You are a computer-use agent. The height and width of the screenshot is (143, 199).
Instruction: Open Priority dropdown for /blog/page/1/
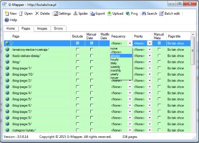pos(150,68)
